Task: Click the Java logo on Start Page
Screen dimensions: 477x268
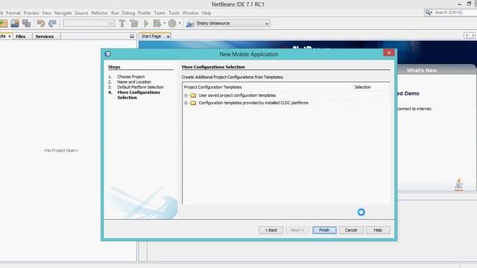Action: (x=459, y=185)
